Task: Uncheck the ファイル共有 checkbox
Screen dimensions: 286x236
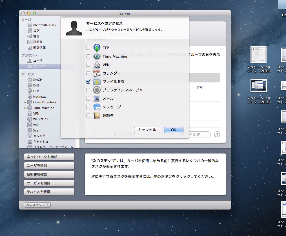Action: click(x=88, y=82)
